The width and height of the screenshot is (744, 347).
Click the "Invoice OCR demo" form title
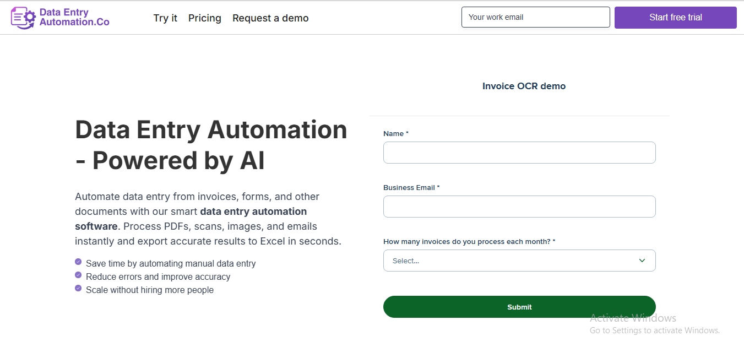point(524,86)
